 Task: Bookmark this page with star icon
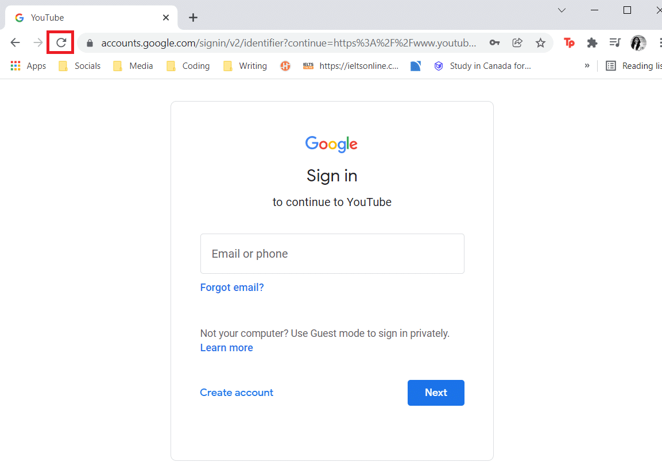(x=540, y=42)
